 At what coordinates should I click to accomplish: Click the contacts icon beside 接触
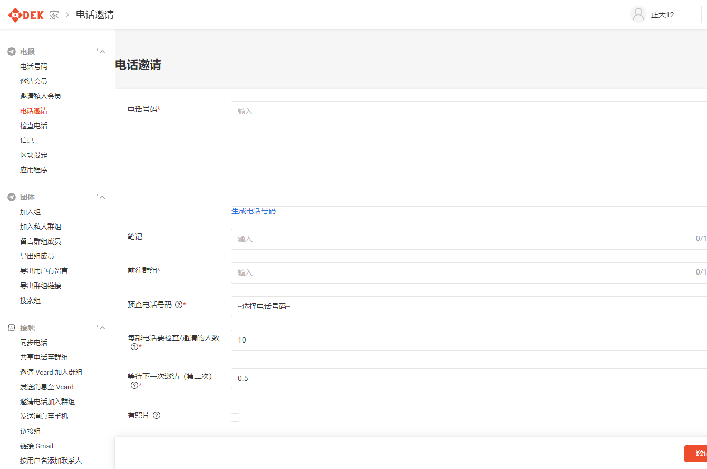[x=12, y=328]
